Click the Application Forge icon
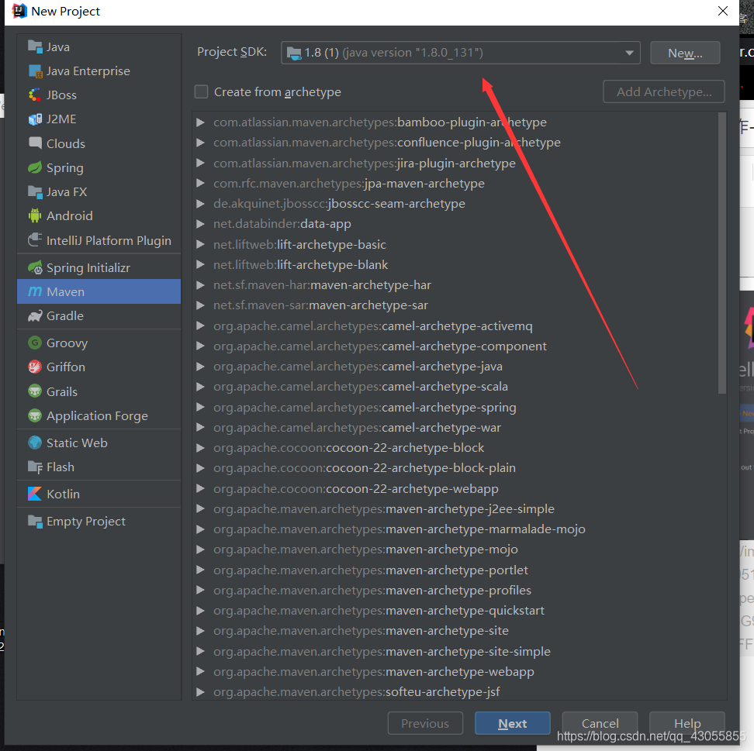The height and width of the screenshot is (751, 754). (x=35, y=415)
